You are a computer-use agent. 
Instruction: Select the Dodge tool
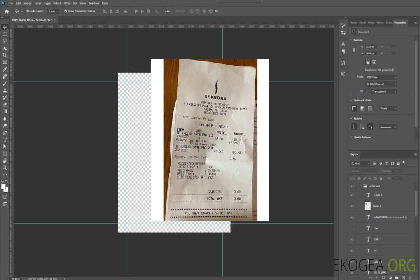tap(5, 125)
